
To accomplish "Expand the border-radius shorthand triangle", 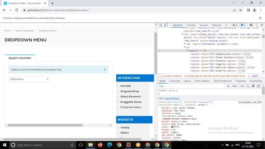I will pos(181,121).
